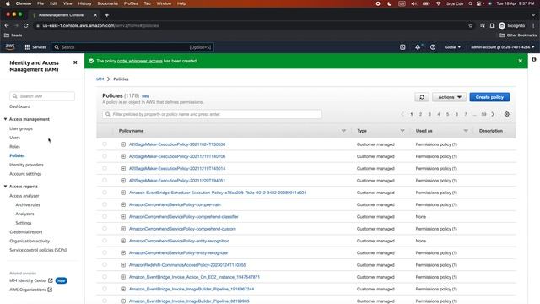Close the IAM navigation sidebar
This screenshot has width=540, height=304.
pos(75,62)
